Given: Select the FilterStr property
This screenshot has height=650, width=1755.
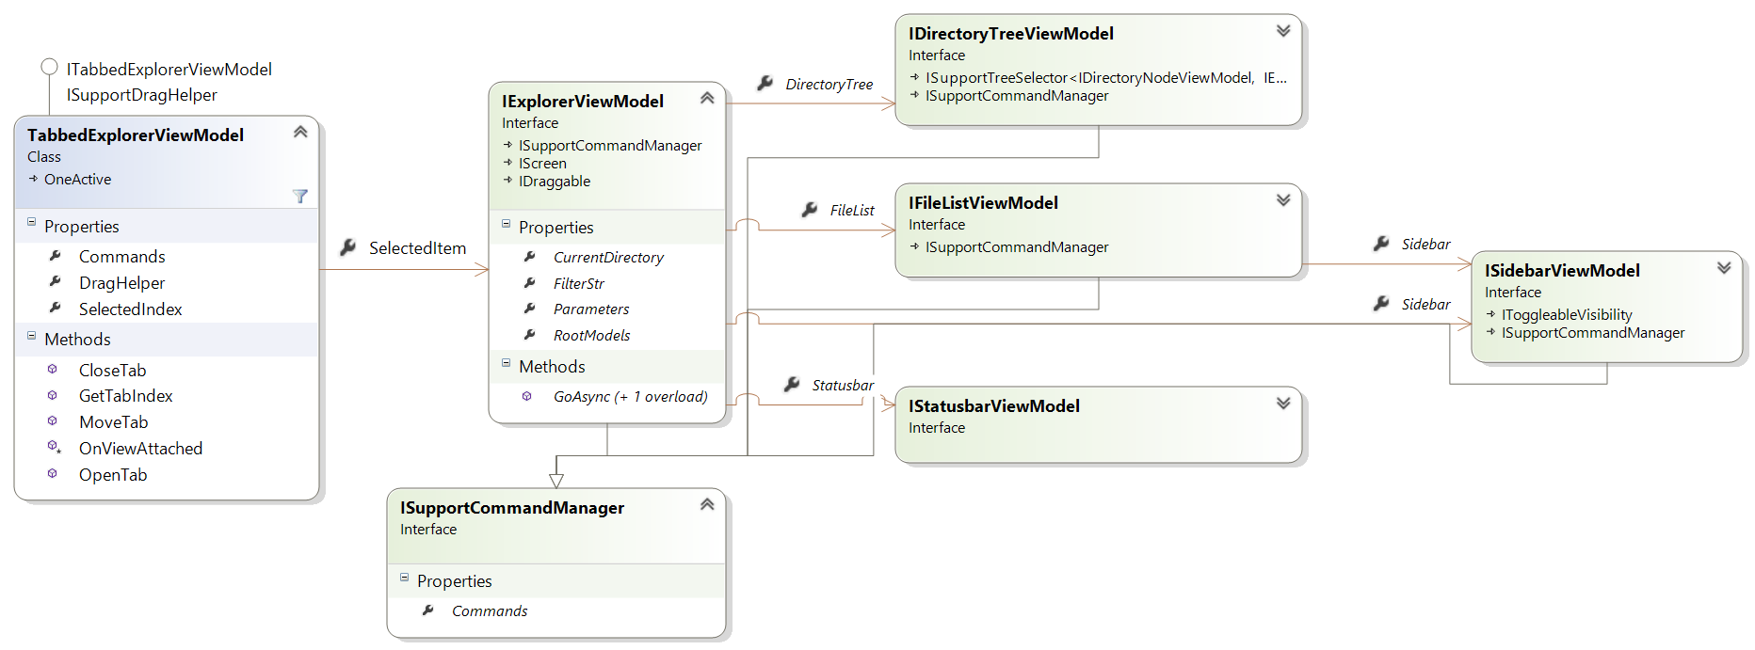Looking at the screenshot, I should point(579,283).
